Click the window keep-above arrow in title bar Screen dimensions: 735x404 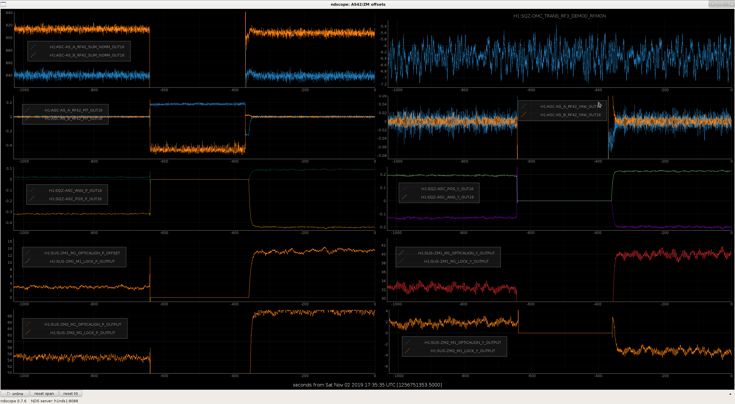(x=713, y=4)
